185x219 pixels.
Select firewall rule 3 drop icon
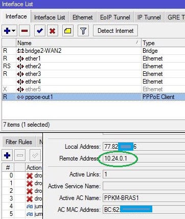click(x=30, y=198)
